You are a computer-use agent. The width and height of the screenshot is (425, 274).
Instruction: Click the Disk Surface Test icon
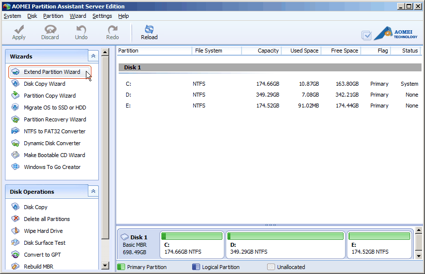15,242
